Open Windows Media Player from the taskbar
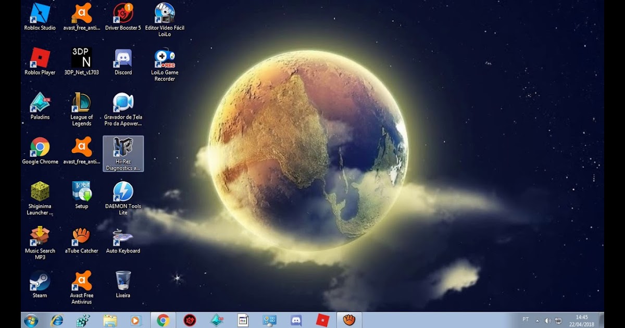The width and height of the screenshot is (625, 328). point(136,320)
